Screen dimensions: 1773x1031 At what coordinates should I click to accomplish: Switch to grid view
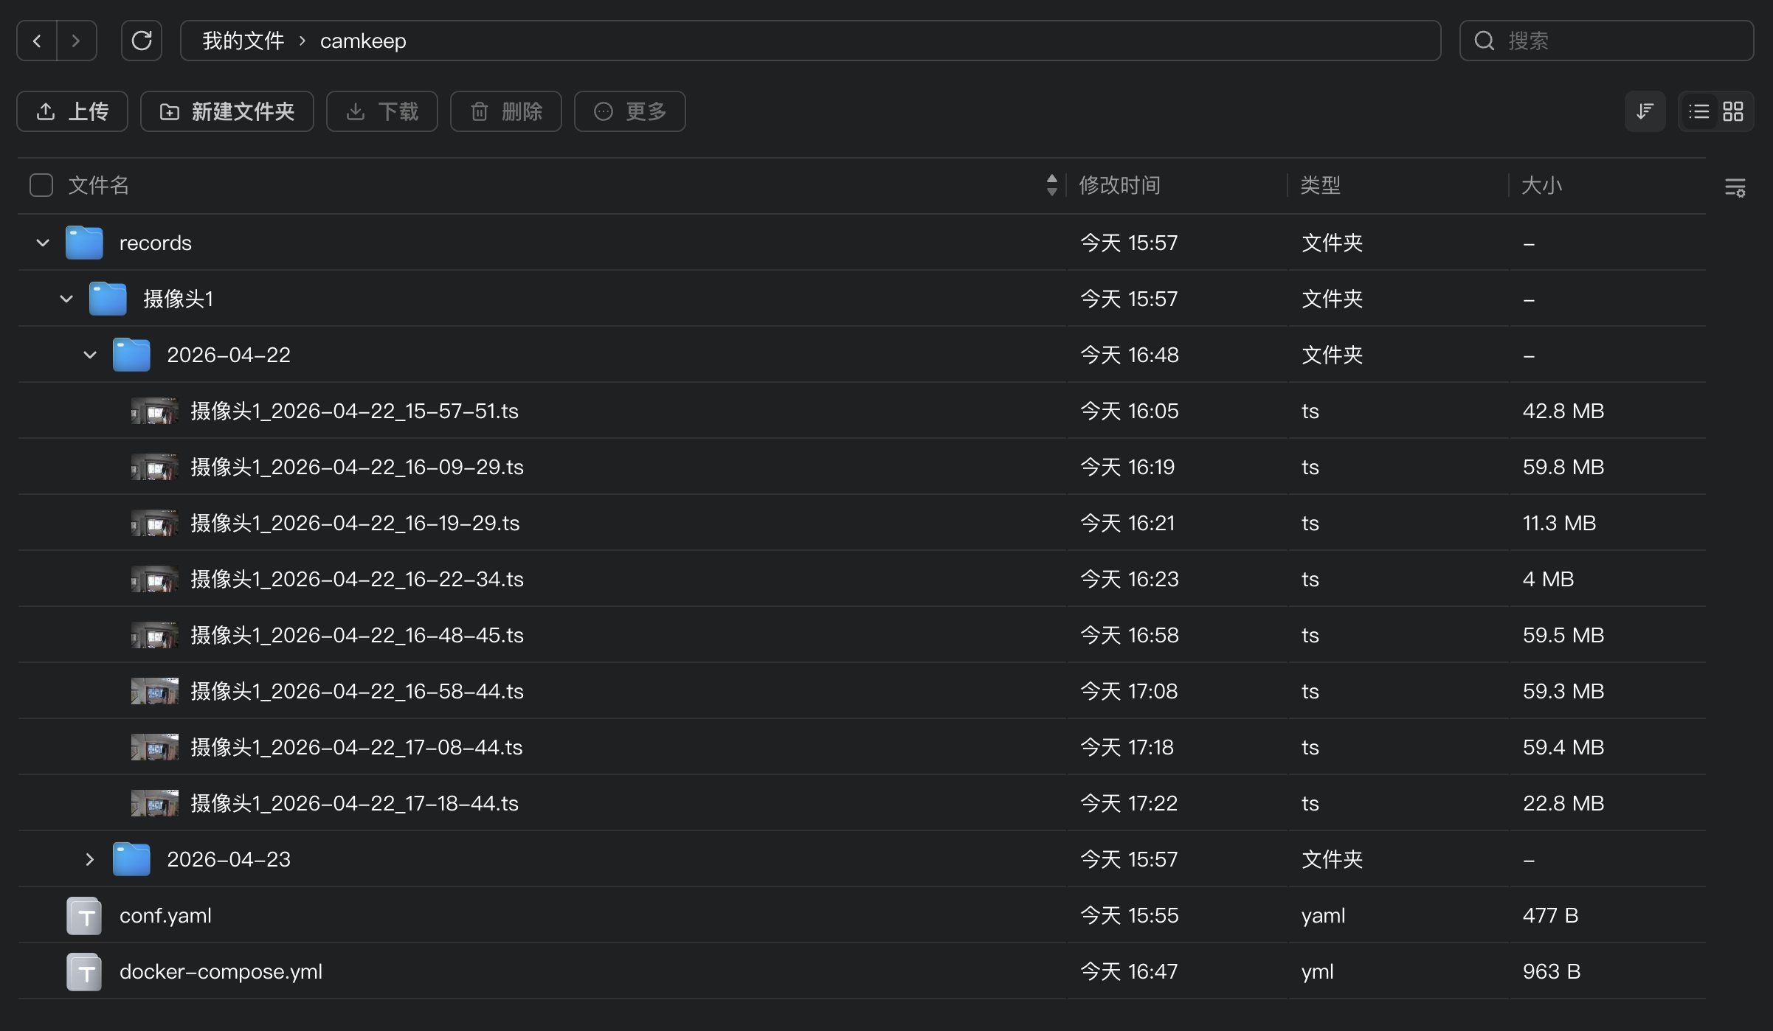[x=1733, y=111]
